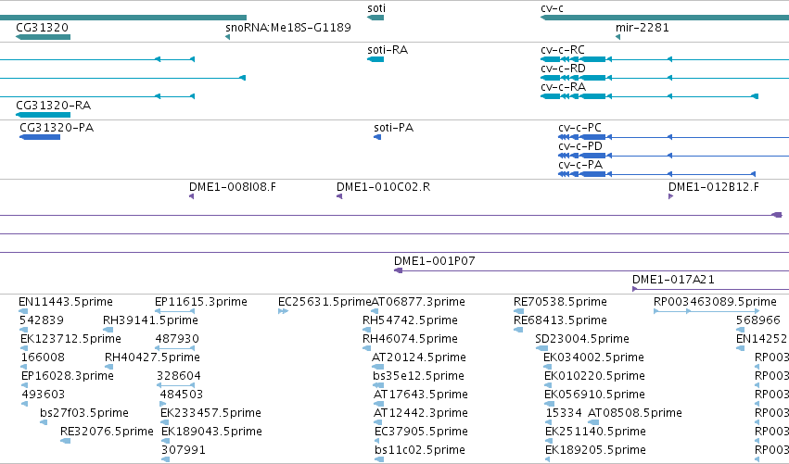
Task: Select the RP003463089.5prime EST feature
Action: point(706,311)
